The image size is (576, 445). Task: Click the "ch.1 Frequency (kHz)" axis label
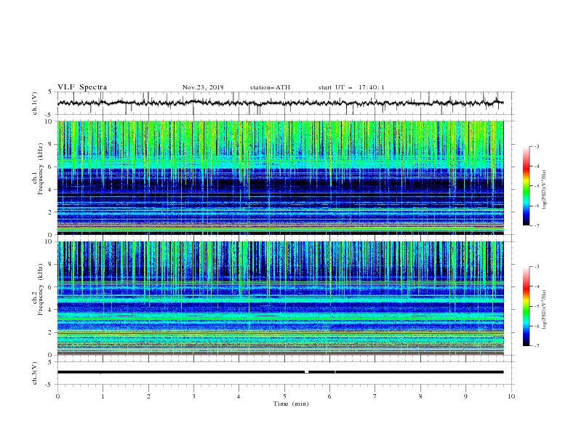pos(38,170)
